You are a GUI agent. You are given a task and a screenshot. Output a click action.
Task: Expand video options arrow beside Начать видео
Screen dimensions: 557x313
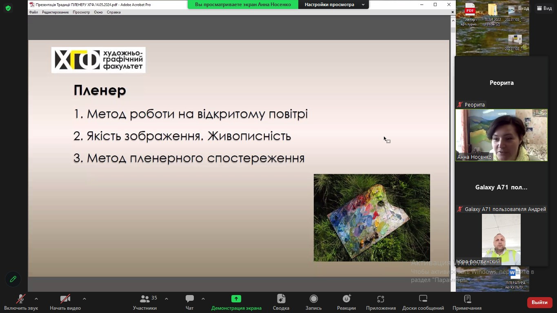tap(84, 299)
